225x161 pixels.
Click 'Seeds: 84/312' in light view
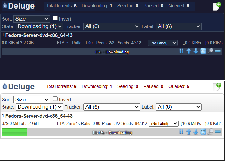pyautogui.click(x=134, y=123)
